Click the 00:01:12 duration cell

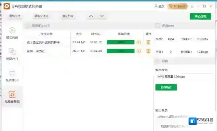coord(96,42)
